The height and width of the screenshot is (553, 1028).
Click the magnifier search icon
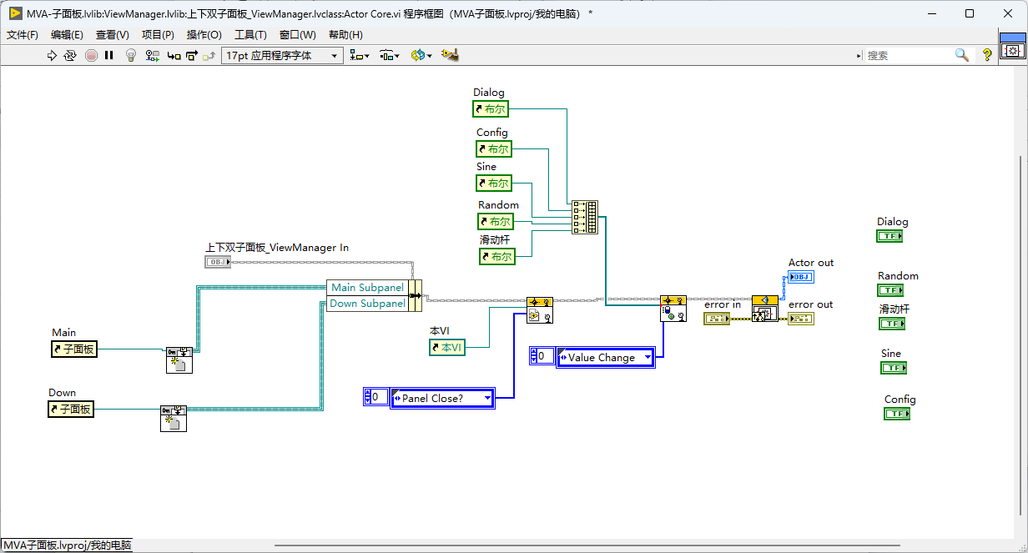pyautogui.click(x=962, y=55)
